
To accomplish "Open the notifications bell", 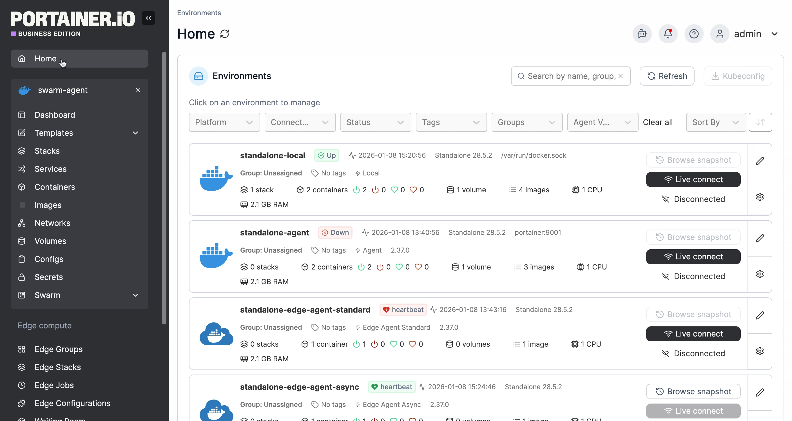I will (668, 34).
